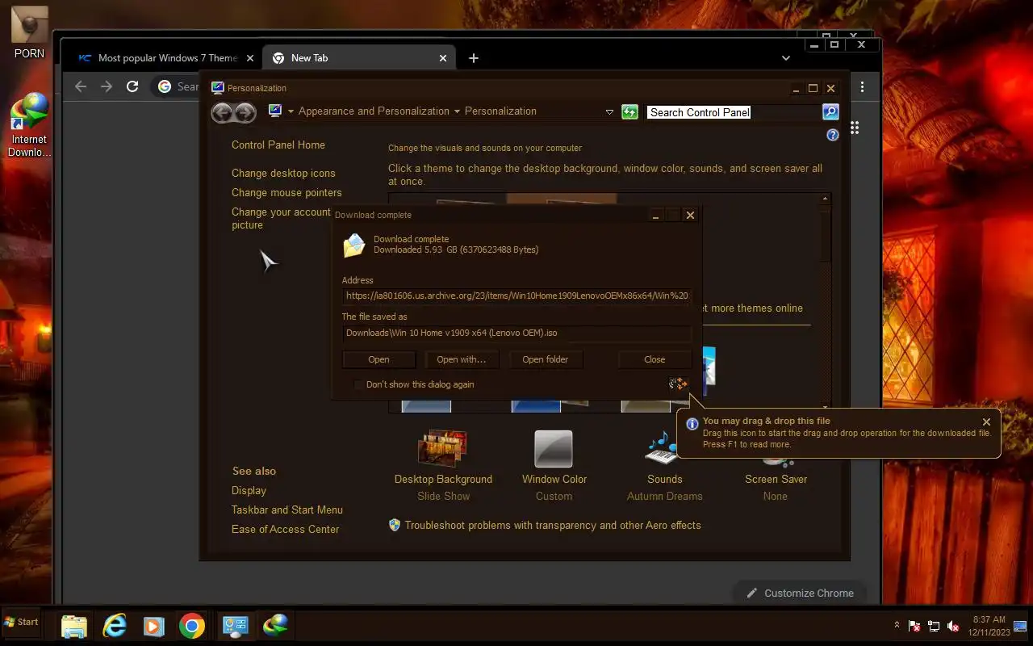1033x646 pixels.
Task: Open the Display link under See also
Action: (x=249, y=491)
